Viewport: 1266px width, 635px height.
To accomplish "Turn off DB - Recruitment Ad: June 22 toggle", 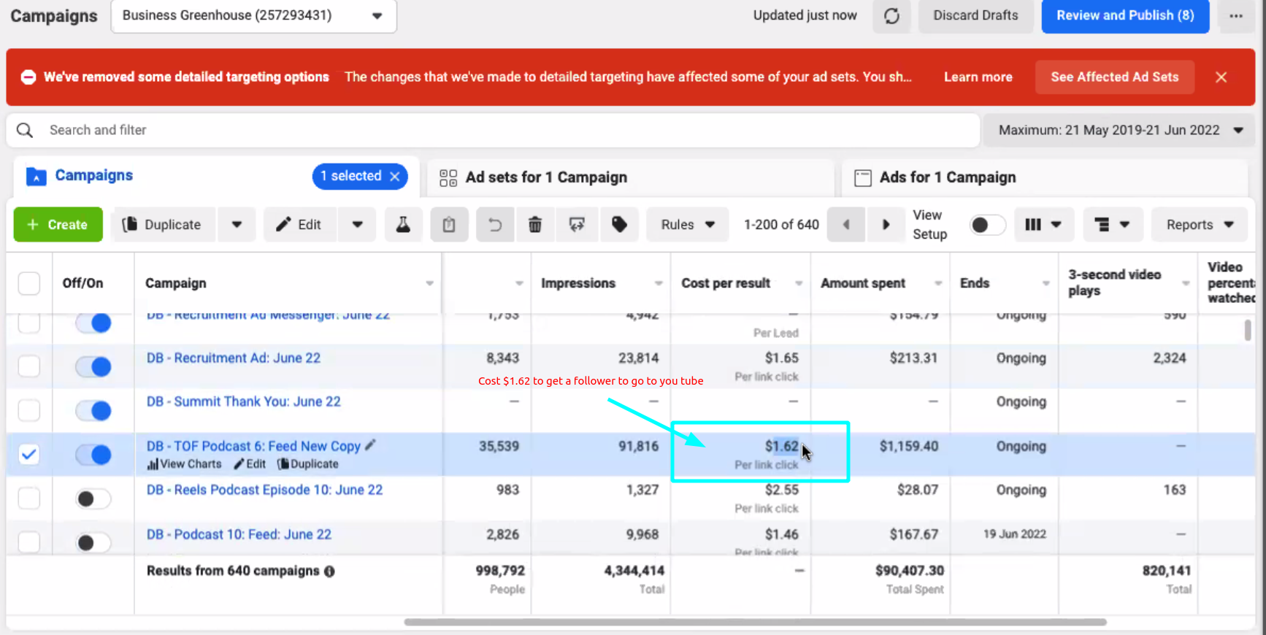I will click(93, 366).
